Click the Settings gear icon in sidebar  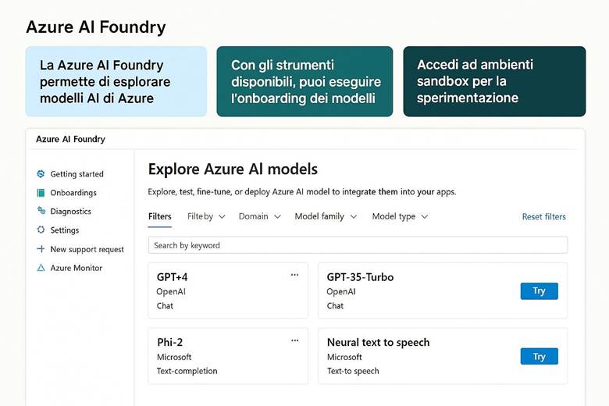[x=41, y=230]
